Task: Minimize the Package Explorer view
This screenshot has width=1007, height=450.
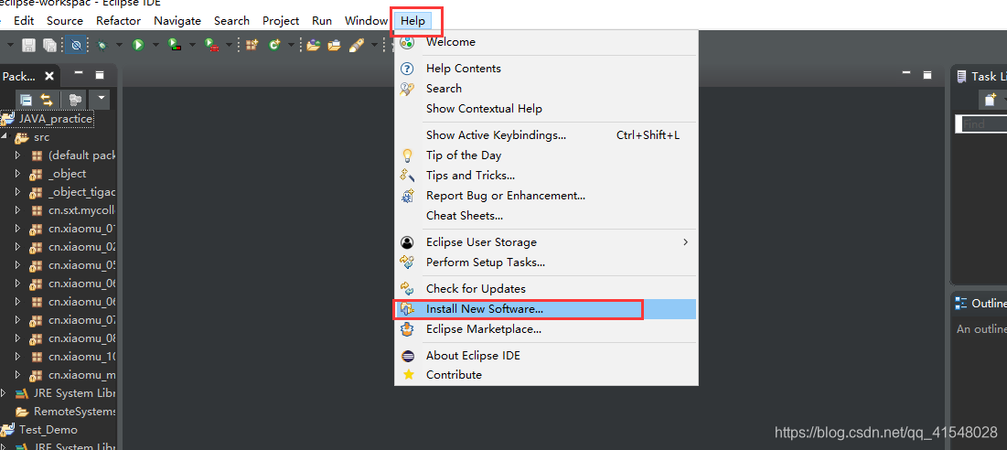Action: (79, 73)
